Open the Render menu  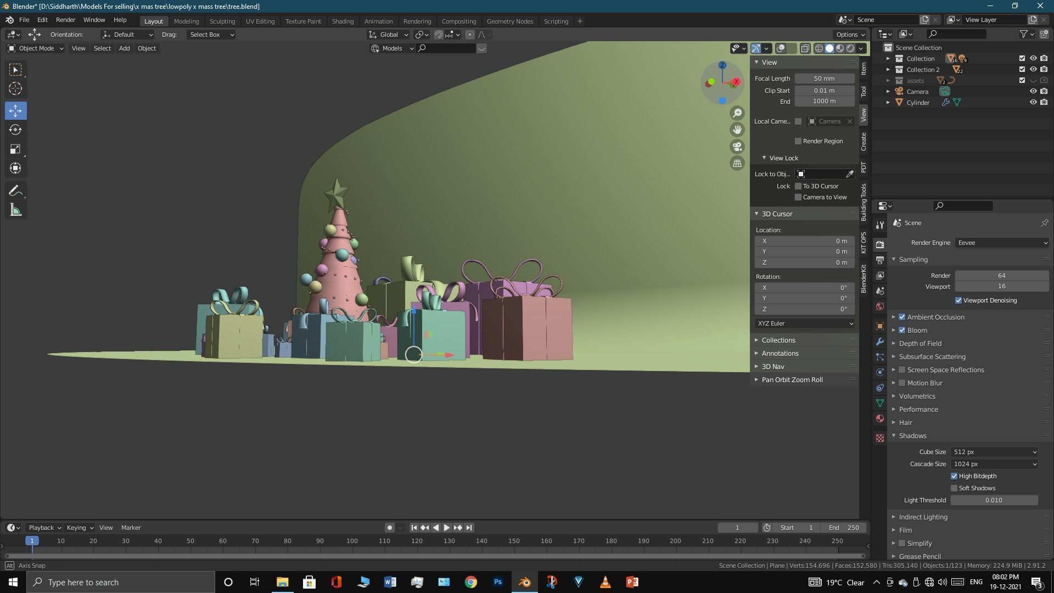65,20
